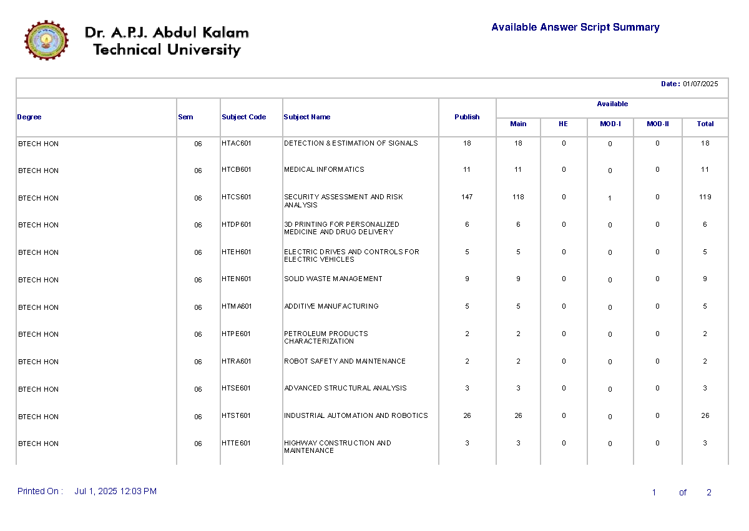Click subject code HTRA601
749x531 pixels.
[237, 361]
